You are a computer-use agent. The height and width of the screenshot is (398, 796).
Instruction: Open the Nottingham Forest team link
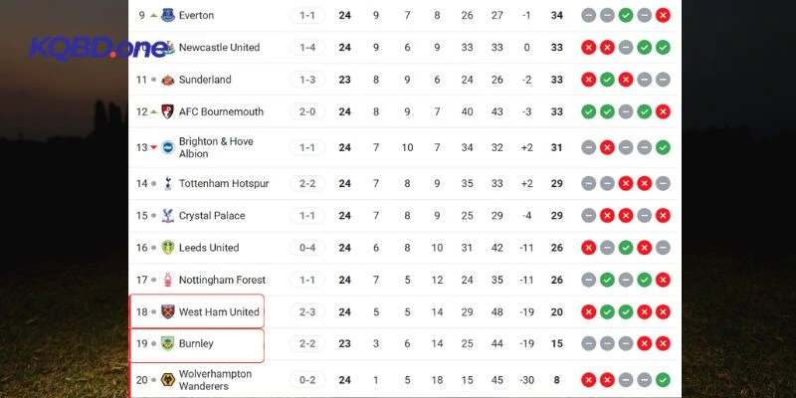click(x=222, y=281)
